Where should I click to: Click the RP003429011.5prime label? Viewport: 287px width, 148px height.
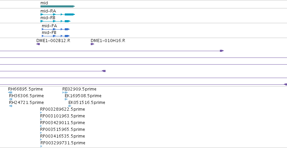[63, 123]
